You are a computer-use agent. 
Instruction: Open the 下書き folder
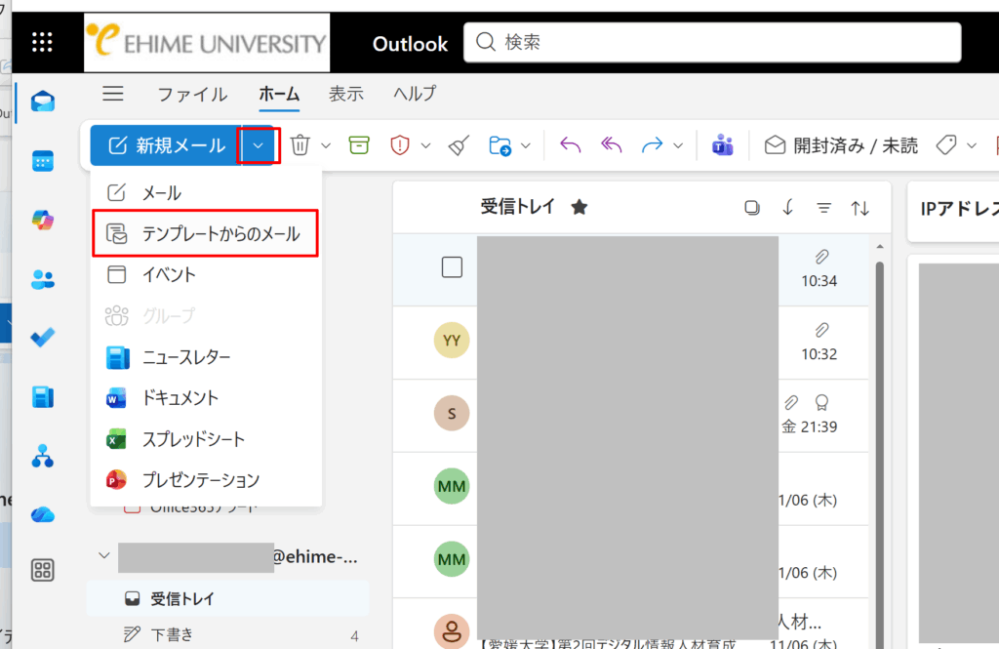click(172, 635)
